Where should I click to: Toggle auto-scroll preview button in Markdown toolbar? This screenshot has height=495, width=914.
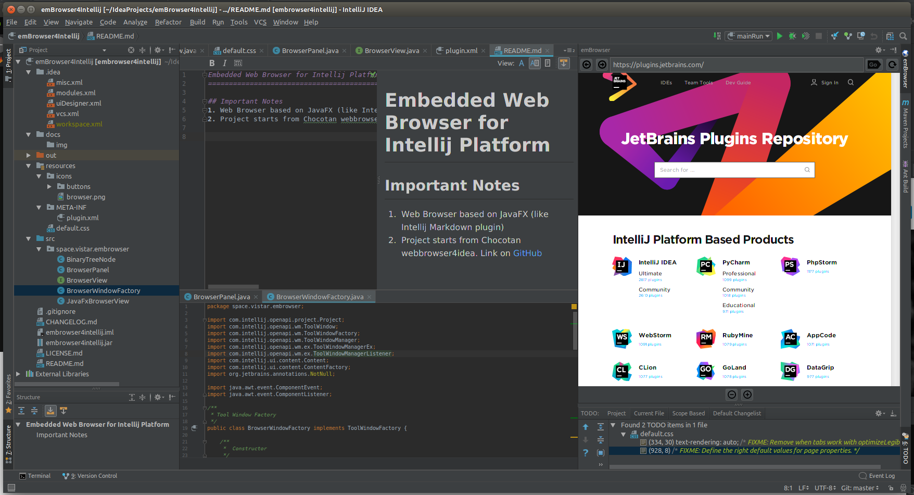[564, 63]
